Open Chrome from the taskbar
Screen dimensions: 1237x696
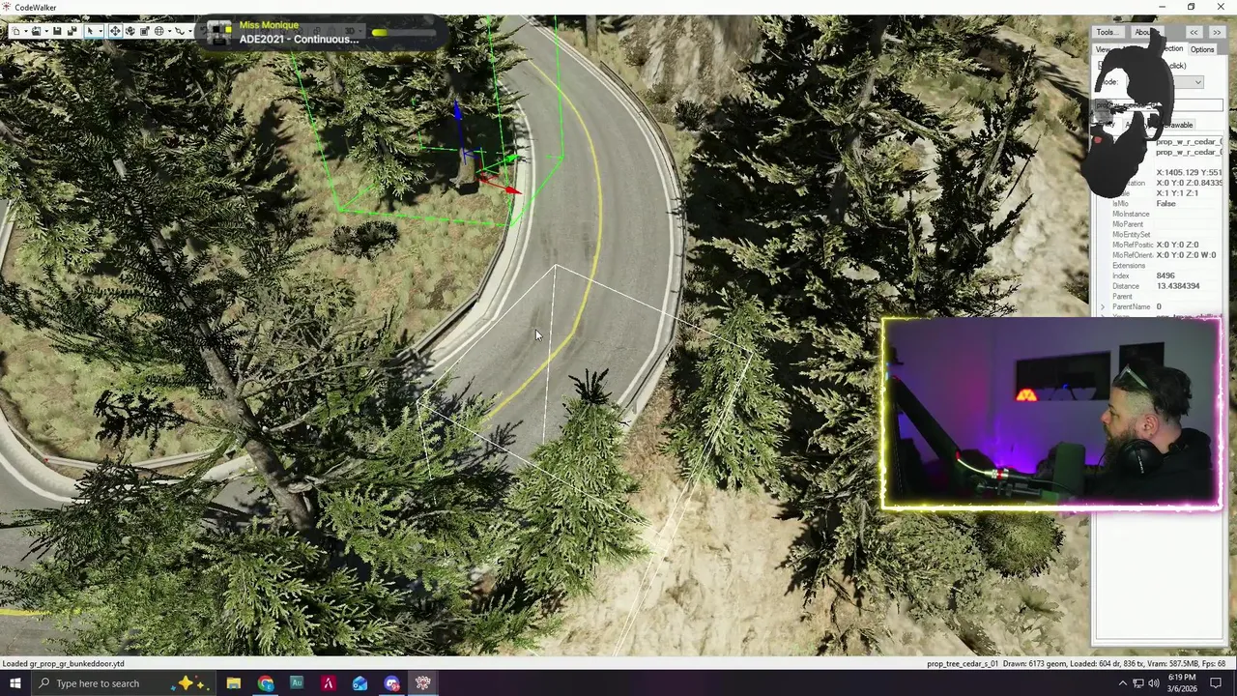point(265,683)
